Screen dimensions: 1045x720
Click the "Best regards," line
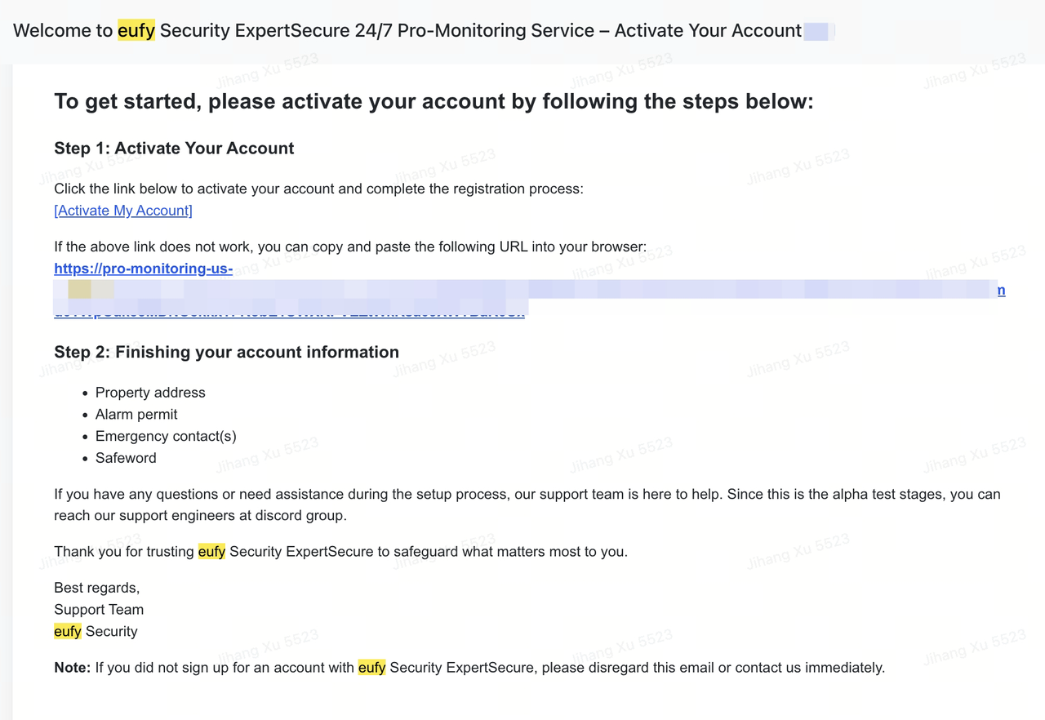(97, 588)
